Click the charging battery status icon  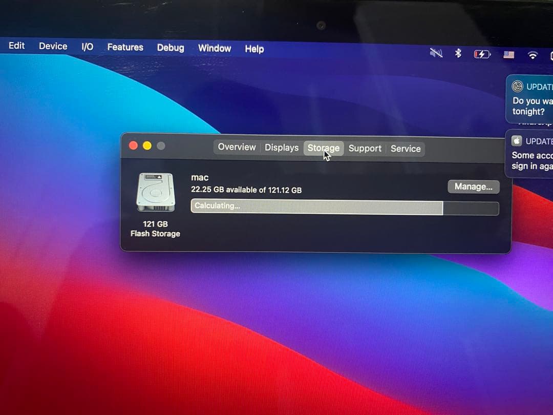(482, 53)
